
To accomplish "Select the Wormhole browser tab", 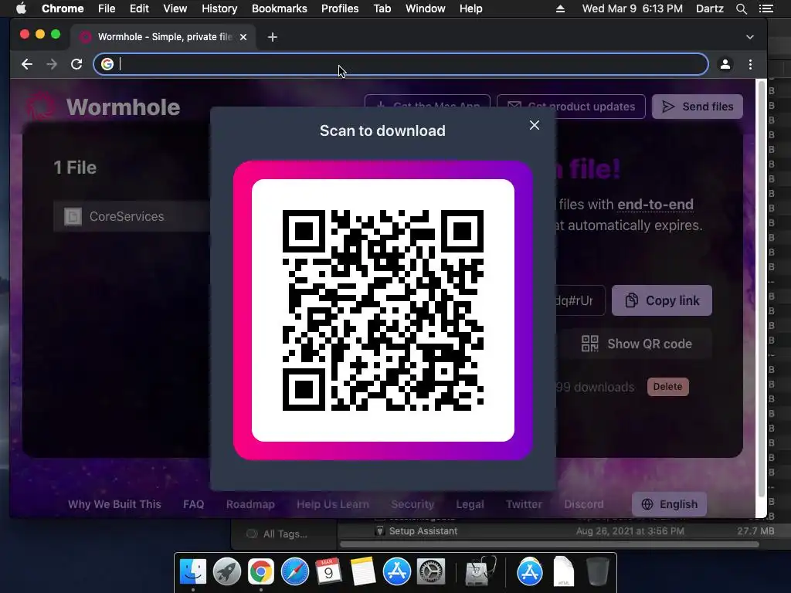I will click(164, 37).
